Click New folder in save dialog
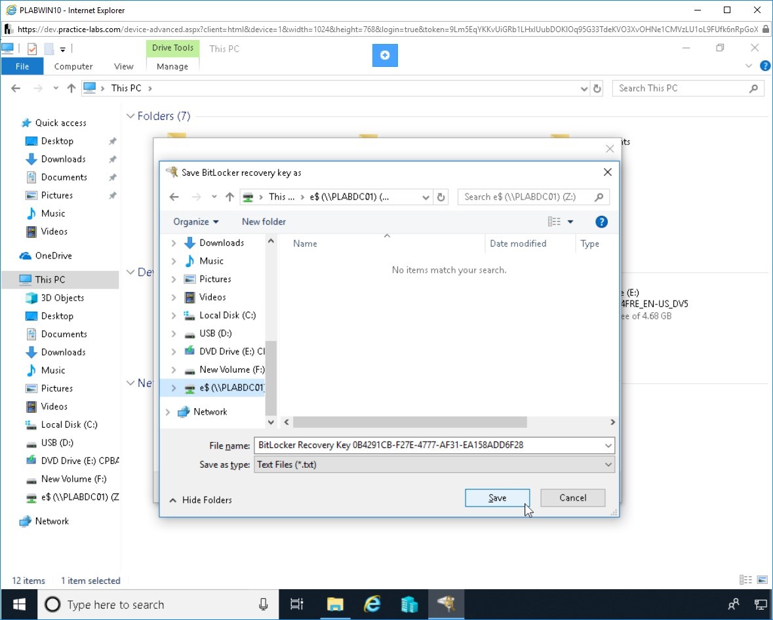 pyautogui.click(x=264, y=222)
